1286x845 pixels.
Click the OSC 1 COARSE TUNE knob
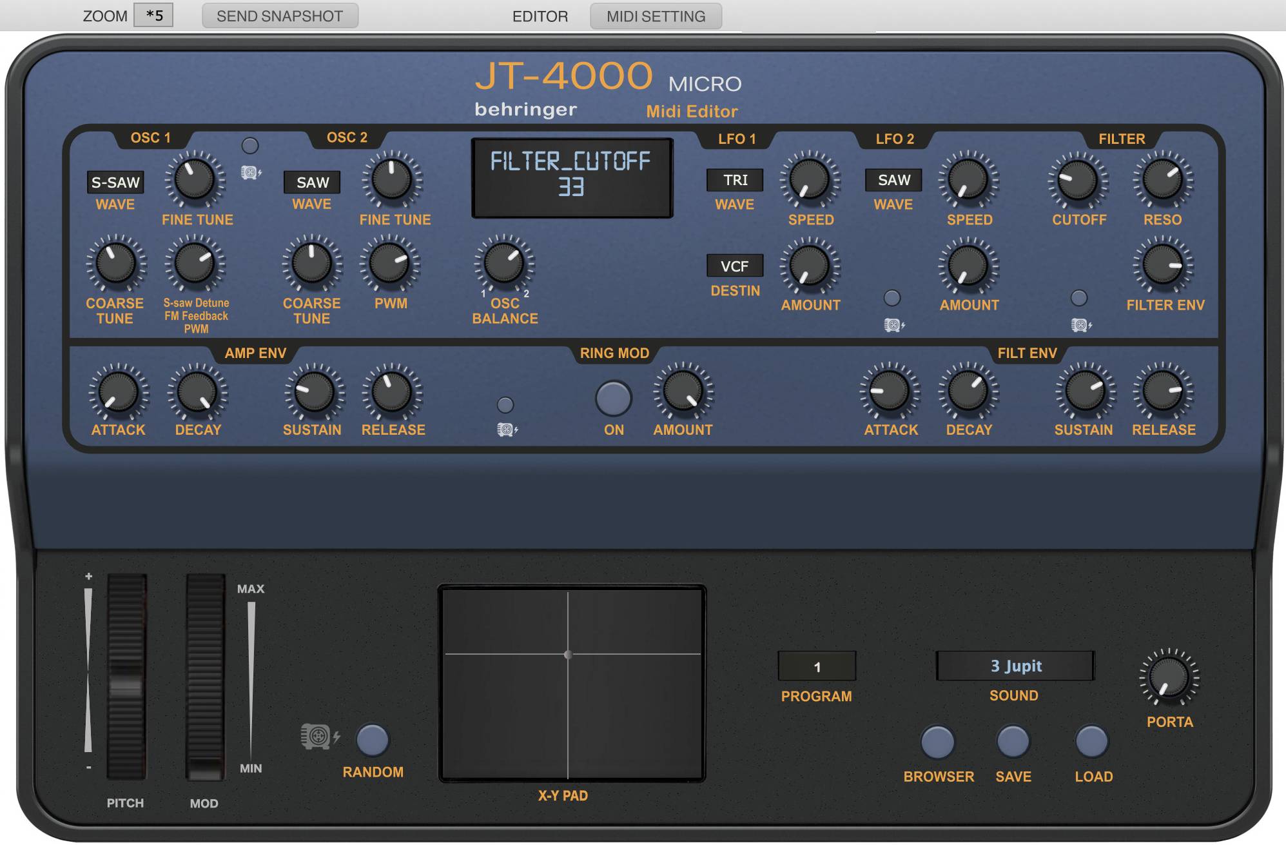(116, 264)
